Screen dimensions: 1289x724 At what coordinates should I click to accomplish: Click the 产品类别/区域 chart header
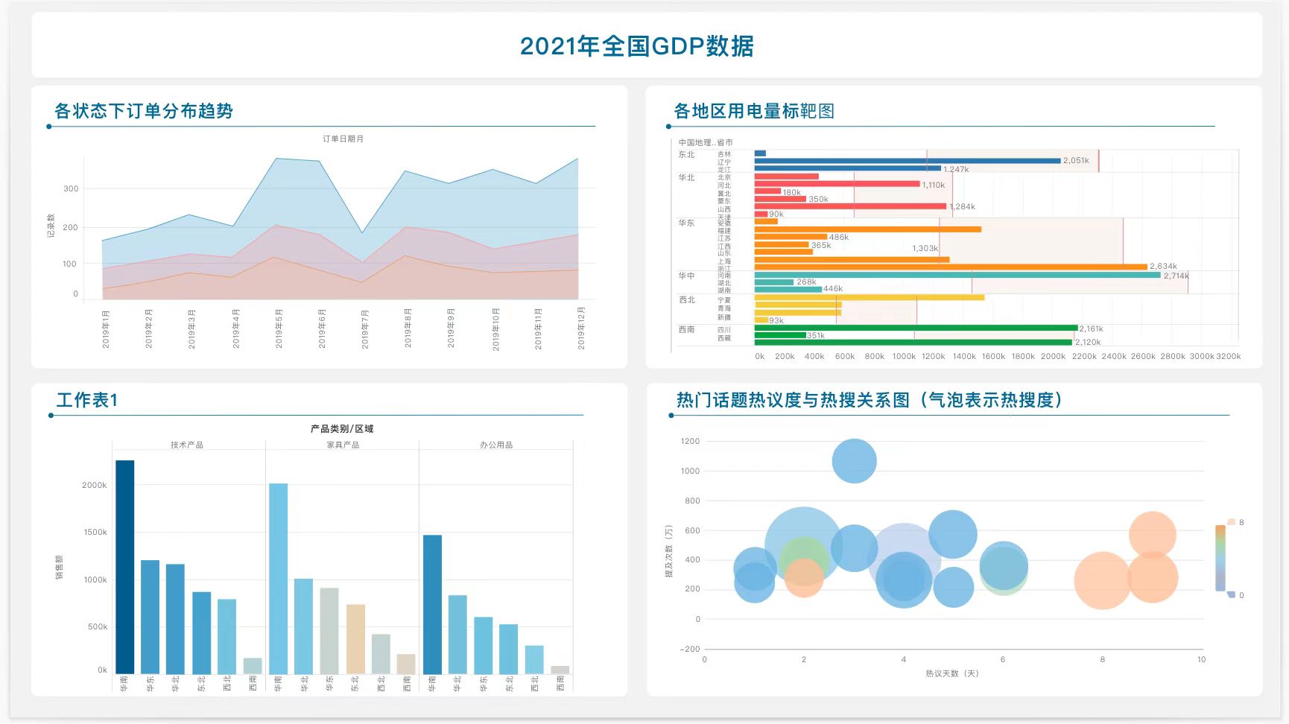coord(342,428)
